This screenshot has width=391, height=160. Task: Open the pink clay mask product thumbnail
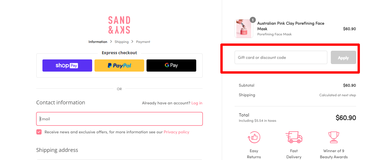pos(244,29)
